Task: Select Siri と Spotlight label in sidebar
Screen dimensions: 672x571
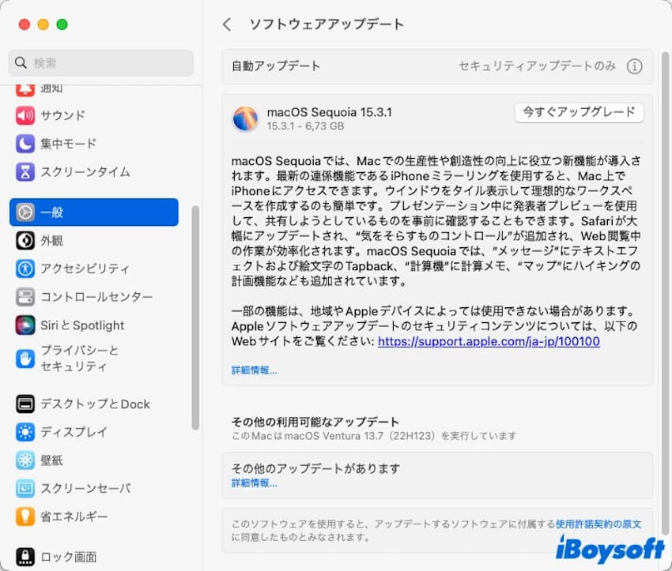Action: click(x=82, y=325)
